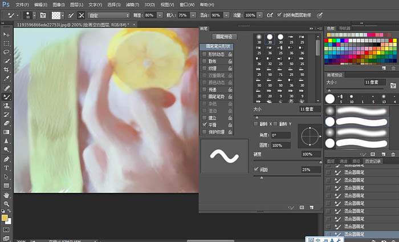Select the Lasso tool
This screenshot has width=399, height=242.
(x=6, y=52)
